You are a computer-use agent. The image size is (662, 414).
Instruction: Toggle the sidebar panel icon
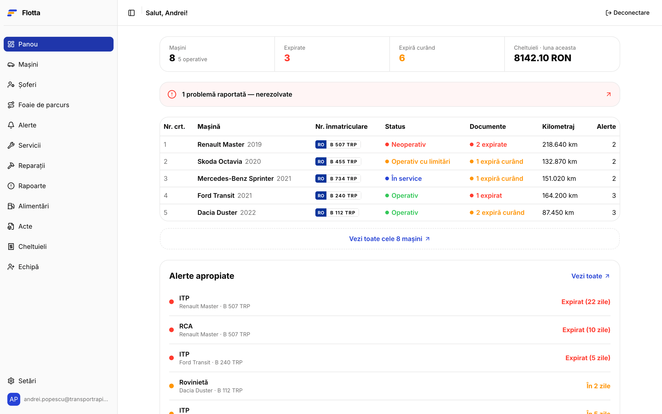coord(131,13)
